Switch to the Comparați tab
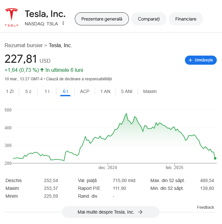This screenshot has height=224, width=222. tap(149, 19)
